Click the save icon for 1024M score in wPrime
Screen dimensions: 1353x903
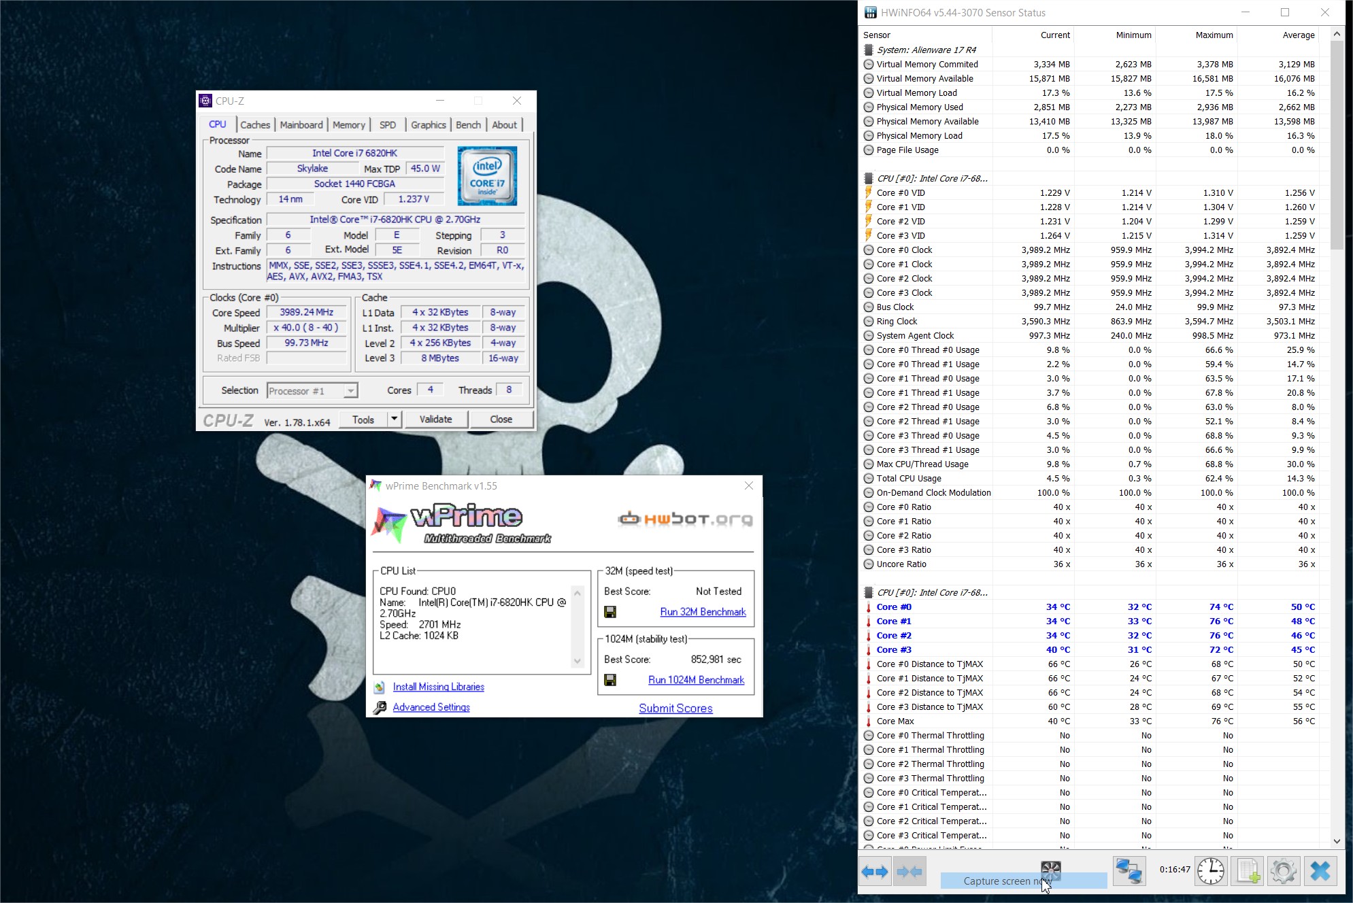[610, 680]
